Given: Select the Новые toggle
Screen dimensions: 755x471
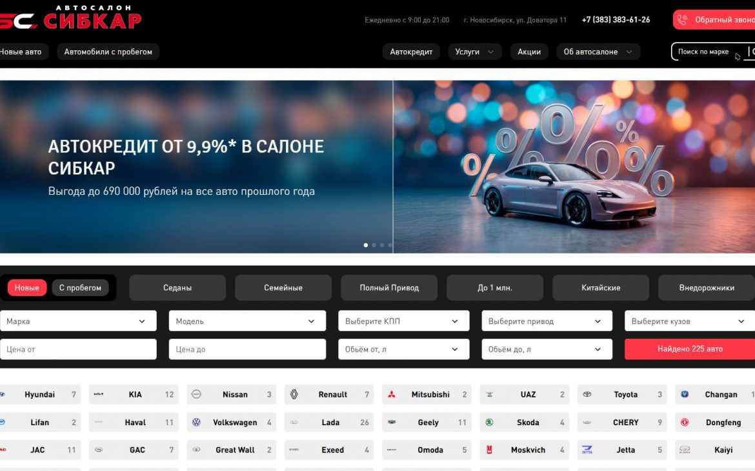Looking at the screenshot, I should point(27,288).
